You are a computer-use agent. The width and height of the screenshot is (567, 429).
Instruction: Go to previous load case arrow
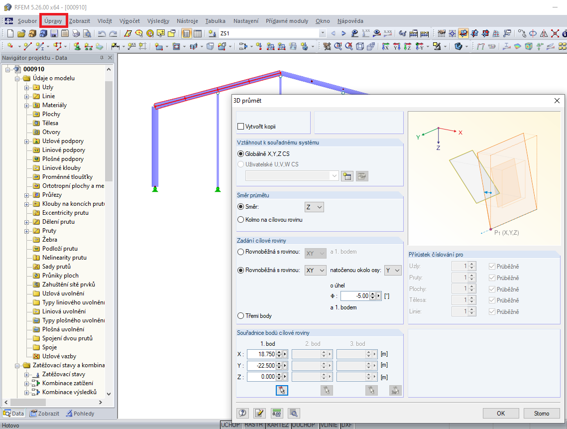[333, 33]
